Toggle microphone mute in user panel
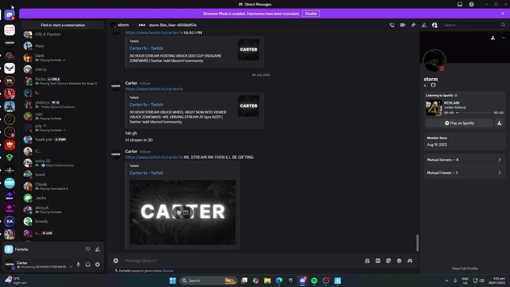510x287 pixels. [x=78, y=265]
